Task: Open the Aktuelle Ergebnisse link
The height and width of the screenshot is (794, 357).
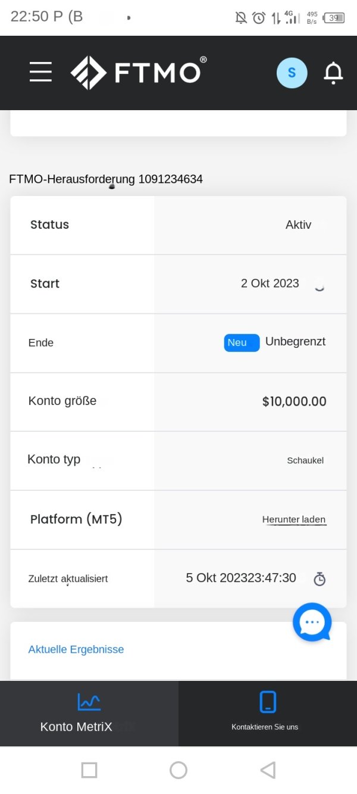Action: click(x=76, y=649)
